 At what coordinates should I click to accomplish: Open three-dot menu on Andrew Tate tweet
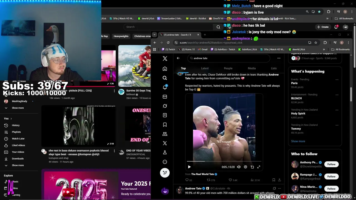pyautogui.click(x=280, y=188)
